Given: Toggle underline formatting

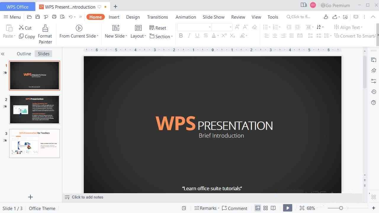Looking at the screenshot, I should [x=197, y=35].
